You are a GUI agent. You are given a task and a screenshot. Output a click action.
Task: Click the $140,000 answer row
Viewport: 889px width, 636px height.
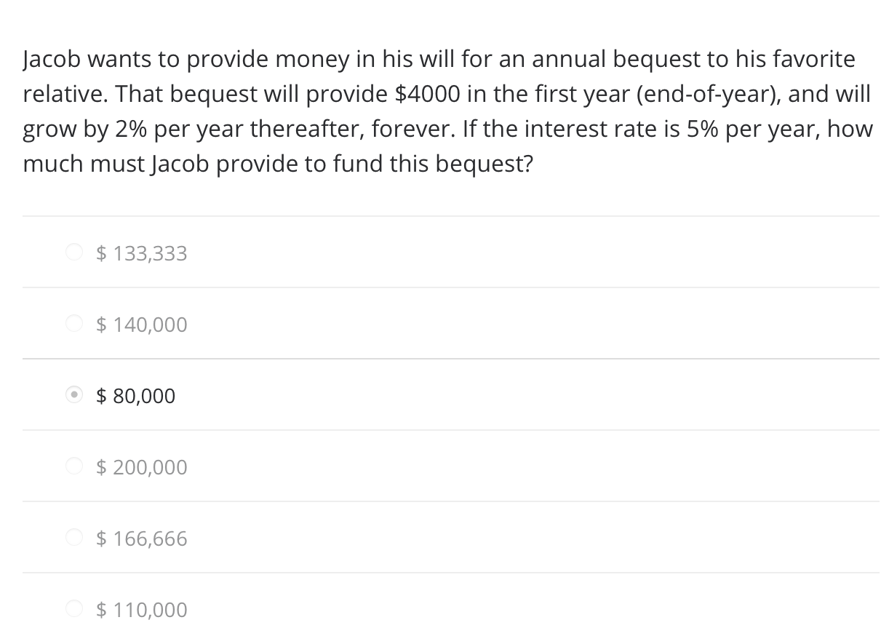tap(447, 324)
